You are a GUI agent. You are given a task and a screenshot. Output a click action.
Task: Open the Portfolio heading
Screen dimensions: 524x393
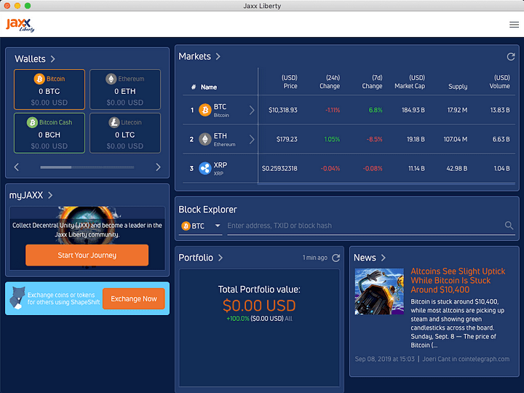(196, 258)
